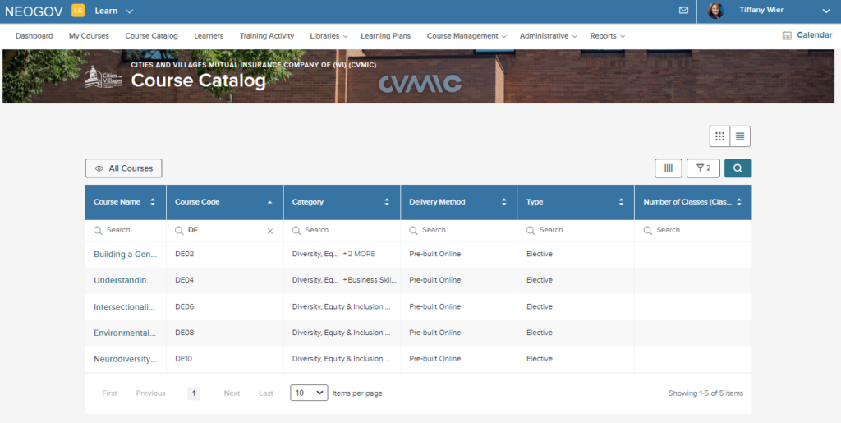The width and height of the screenshot is (841, 423).
Task: Clear the DE course code filter
Action: (x=269, y=231)
